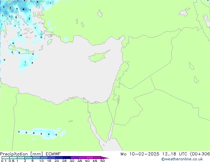
Task: Click the '15' legend value
Action: coord(49,161)
